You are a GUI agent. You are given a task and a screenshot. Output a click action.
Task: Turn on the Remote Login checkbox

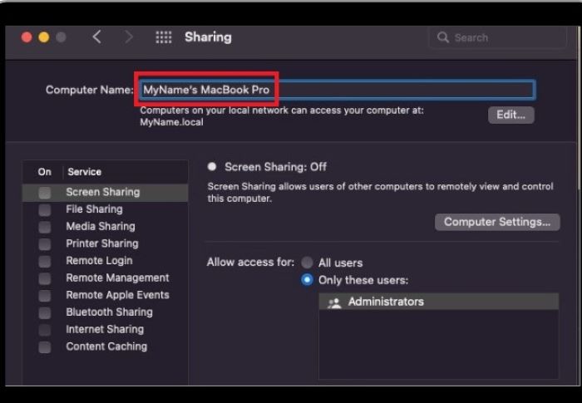pos(45,262)
